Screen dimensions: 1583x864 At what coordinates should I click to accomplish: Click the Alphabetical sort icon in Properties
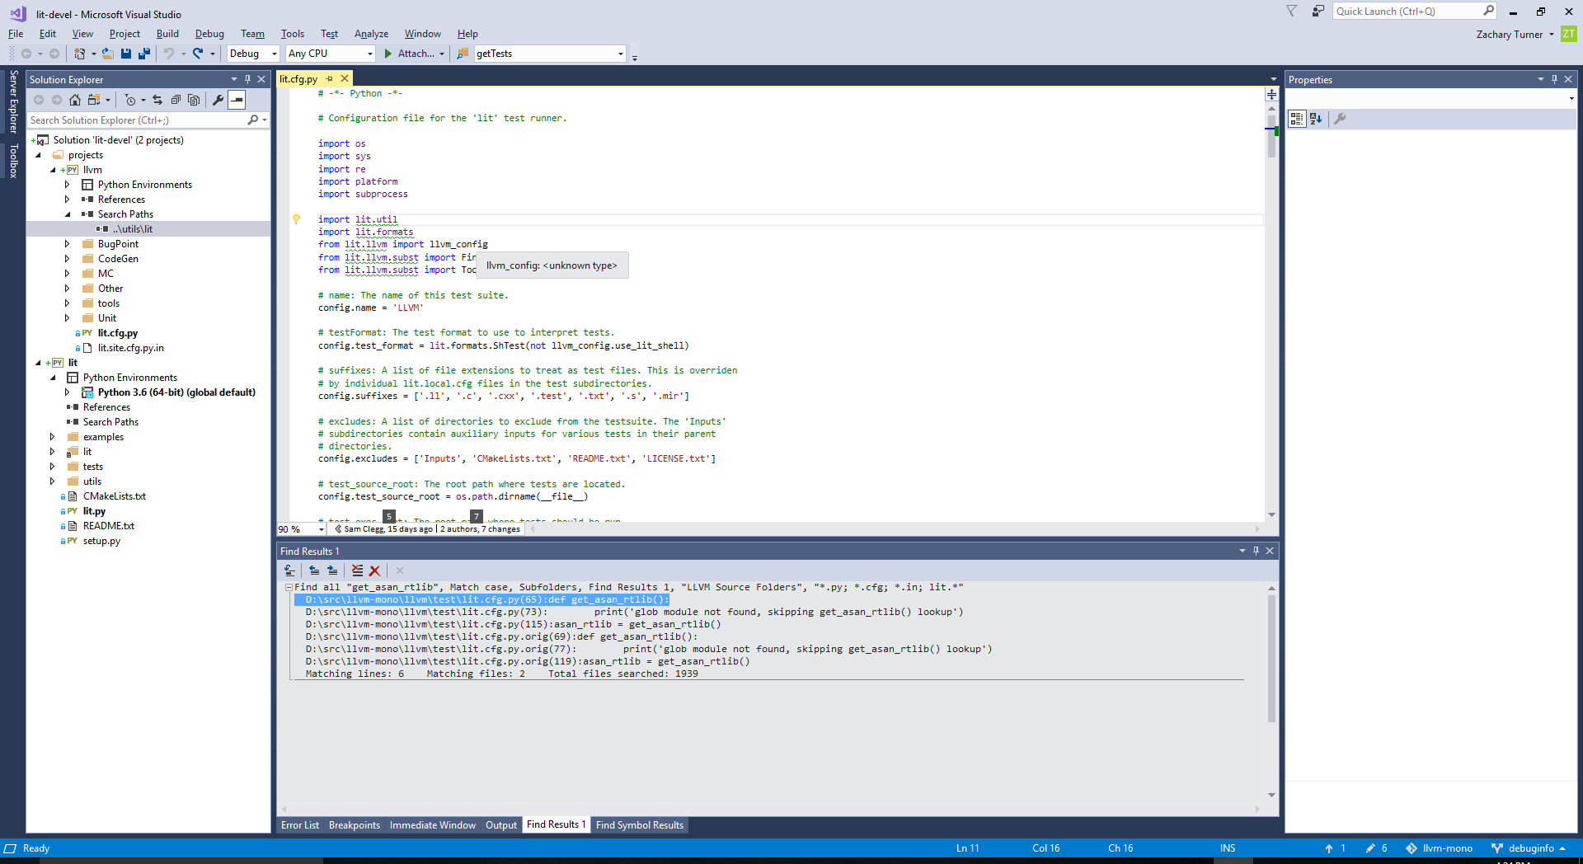click(x=1316, y=119)
